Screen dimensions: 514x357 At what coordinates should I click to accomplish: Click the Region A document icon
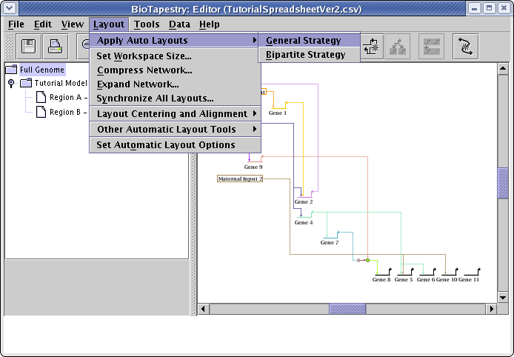click(x=41, y=98)
